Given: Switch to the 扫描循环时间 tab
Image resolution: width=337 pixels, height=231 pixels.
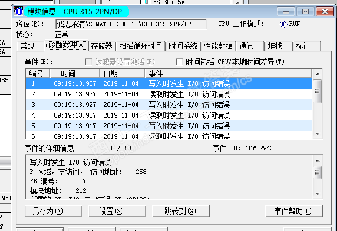Looking at the screenshot, I should click(141, 46).
